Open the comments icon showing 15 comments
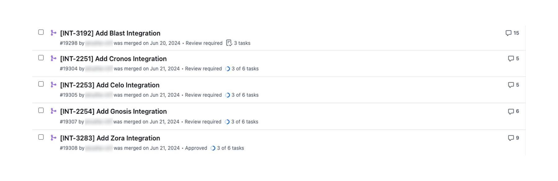 pyautogui.click(x=508, y=33)
